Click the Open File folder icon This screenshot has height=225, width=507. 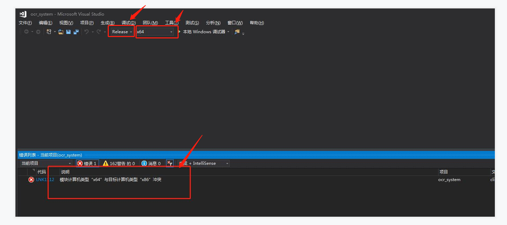[61, 32]
